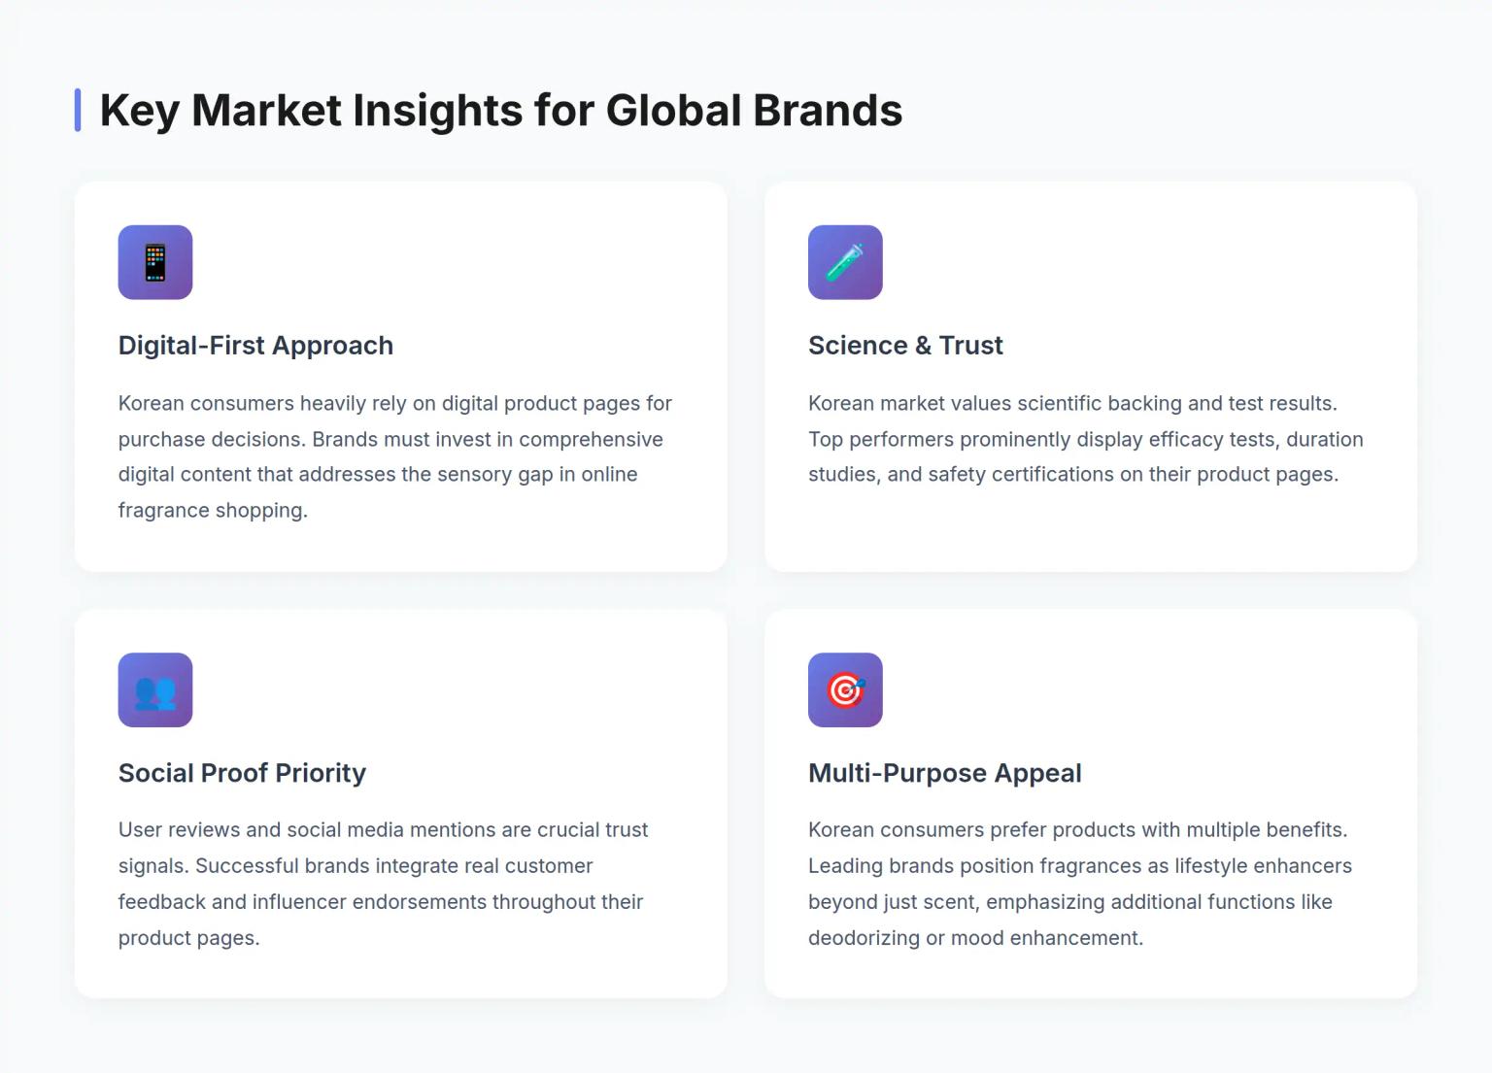This screenshot has width=1492, height=1073.
Task: Click the paragraph about efficacy tests and certifications
Action: click(1085, 439)
